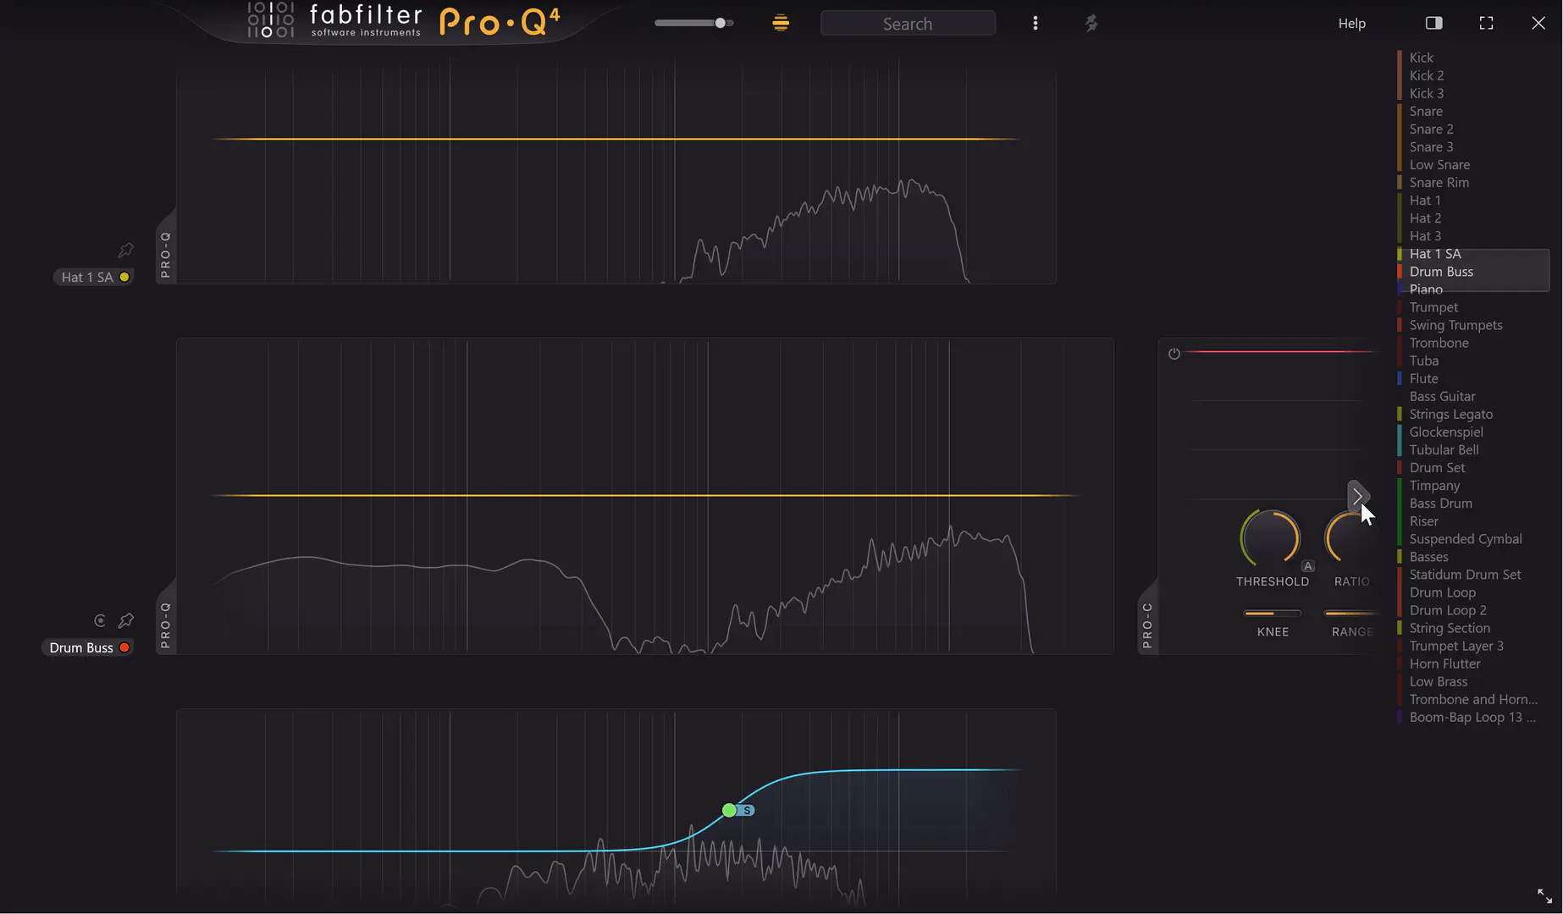Image resolution: width=1563 pixels, height=914 pixels.
Task: Click the Hat 1 SA instance label
Action: pyautogui.click(x=87, y=277)
